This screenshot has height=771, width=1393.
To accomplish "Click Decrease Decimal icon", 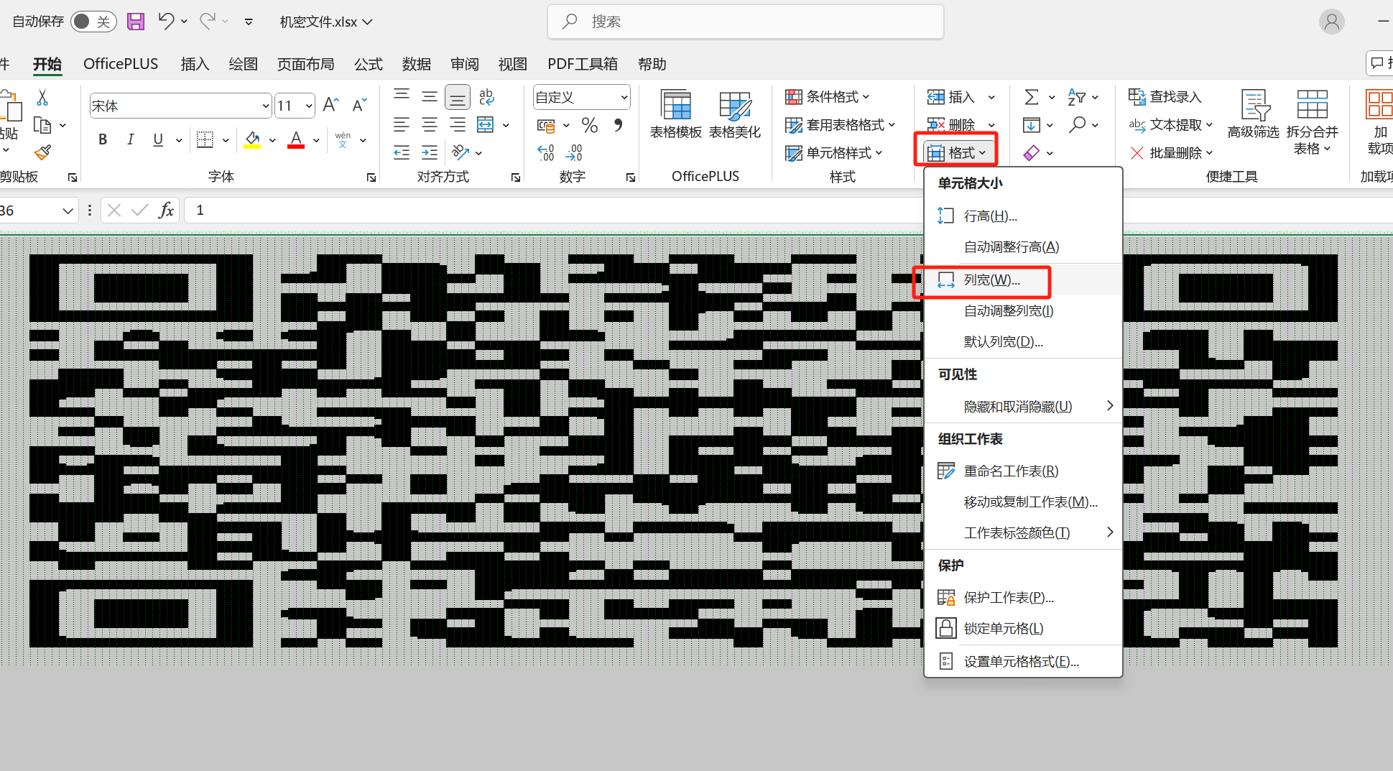I will point(574,152).
